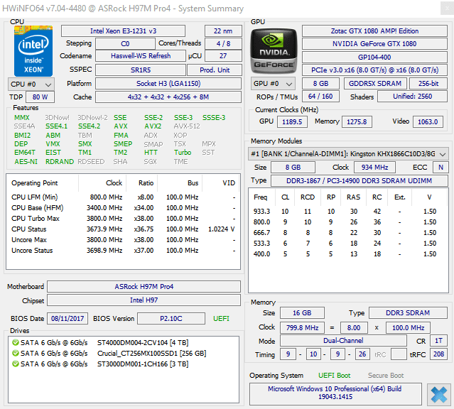
Task: Click the CR value 1T
Action: click(438, 341)
